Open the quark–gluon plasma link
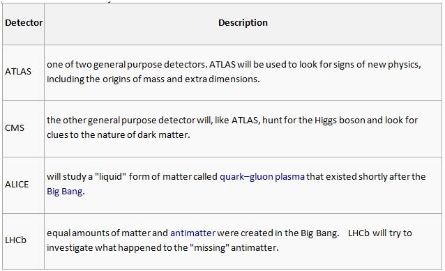 click(262, 177)
